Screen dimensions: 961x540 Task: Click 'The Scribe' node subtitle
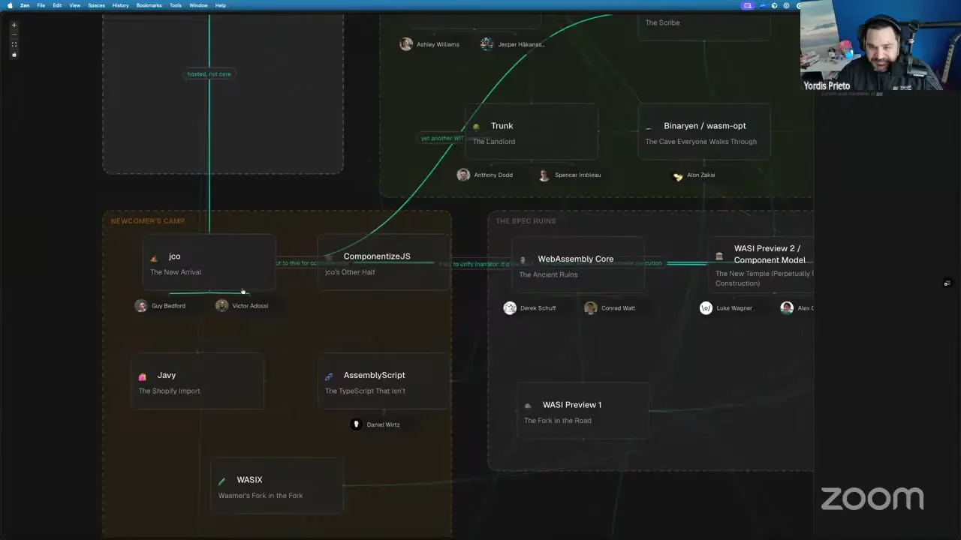coord(663,22)
